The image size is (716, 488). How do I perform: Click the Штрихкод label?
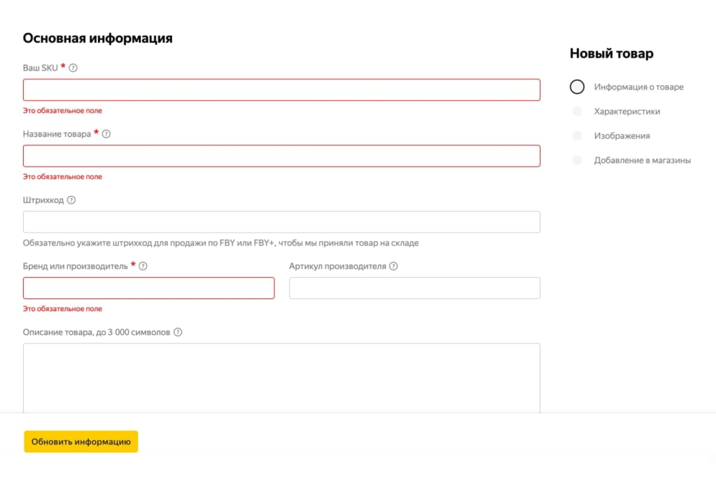[x=44, y=200]
